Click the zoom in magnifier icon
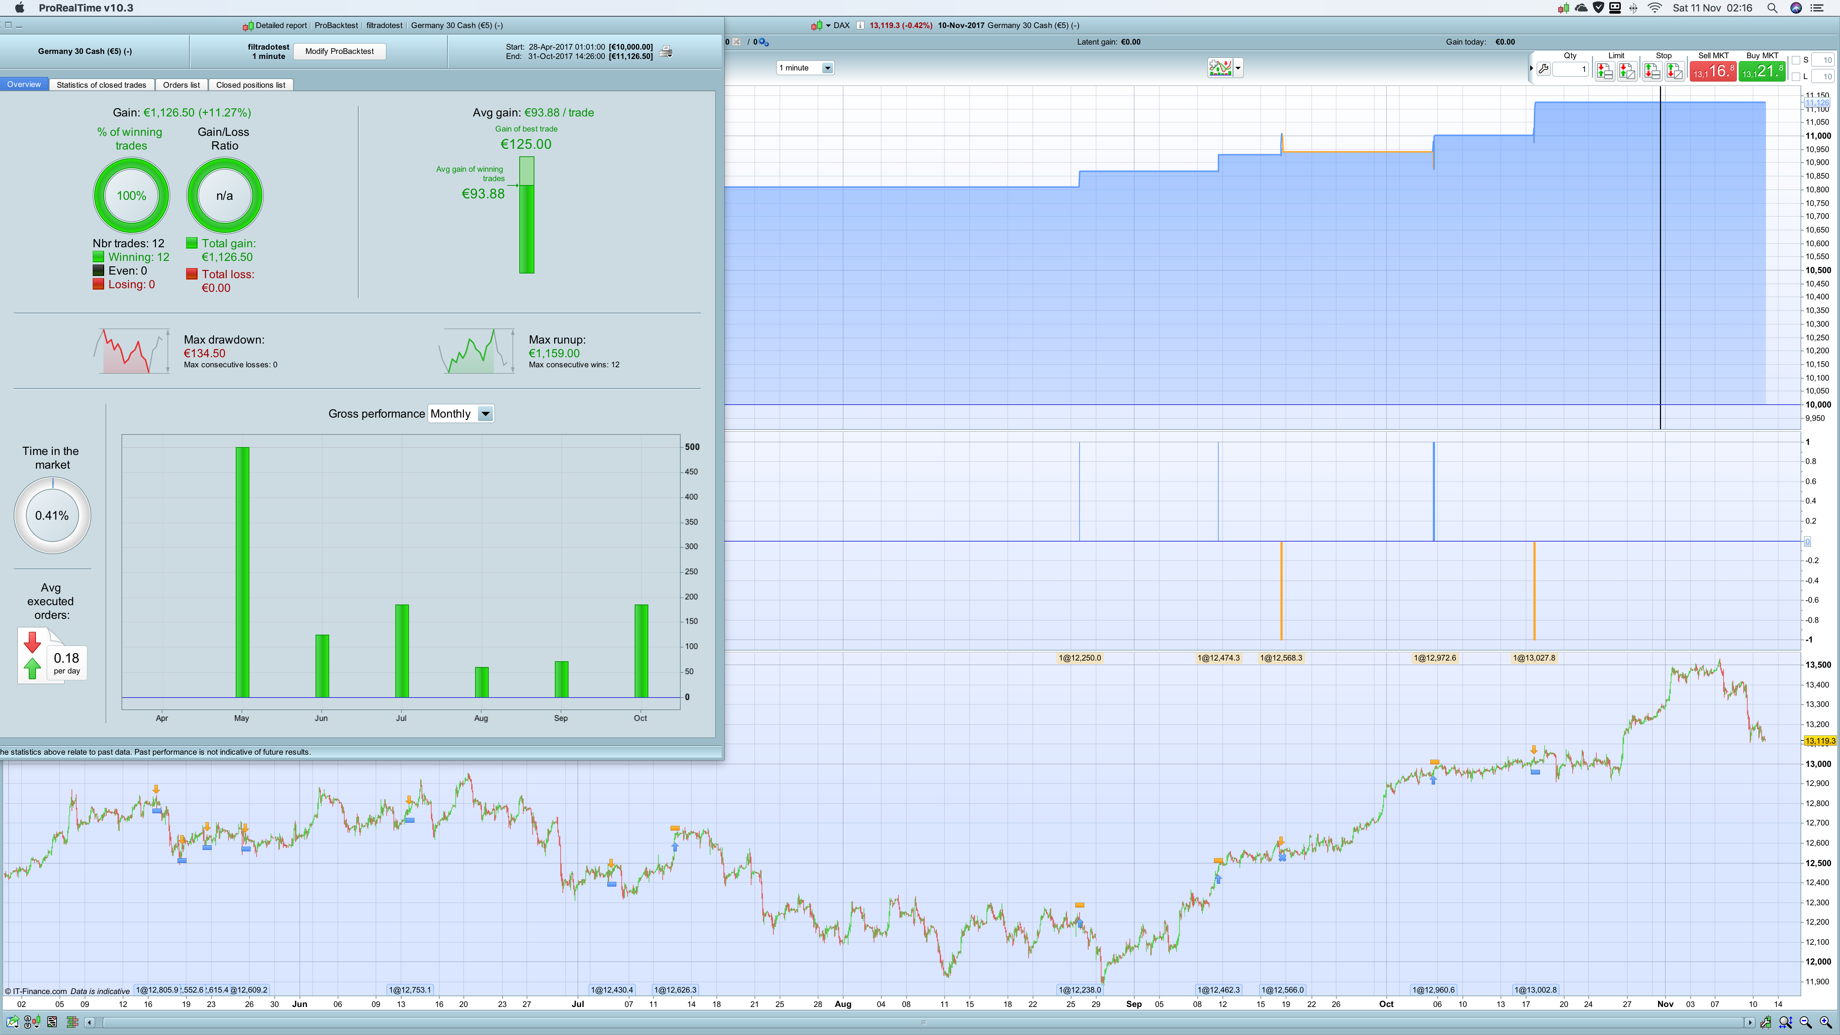Image resolution: width=1840 pixels, height=1035 pixels. (1826, 1022)
